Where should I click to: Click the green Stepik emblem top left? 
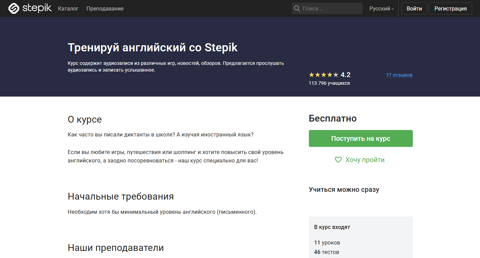[13, 8]
